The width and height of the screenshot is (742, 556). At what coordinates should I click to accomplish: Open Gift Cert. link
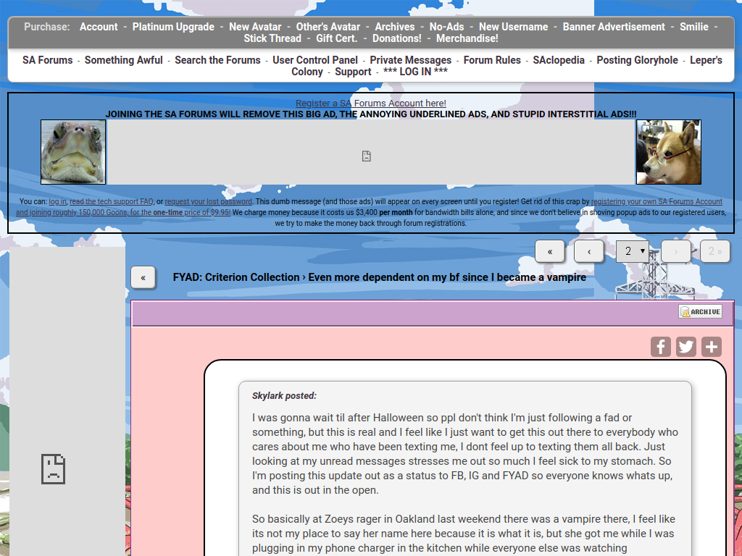click(336, 38)
